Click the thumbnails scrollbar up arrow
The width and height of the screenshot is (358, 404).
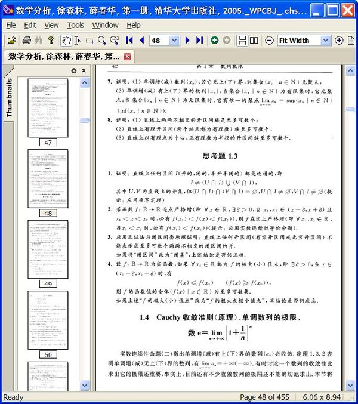[85, 83]
